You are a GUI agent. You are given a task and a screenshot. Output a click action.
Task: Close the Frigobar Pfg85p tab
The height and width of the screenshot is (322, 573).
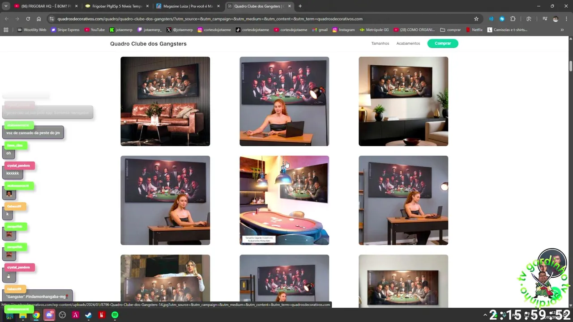click(x=147, y=6)
